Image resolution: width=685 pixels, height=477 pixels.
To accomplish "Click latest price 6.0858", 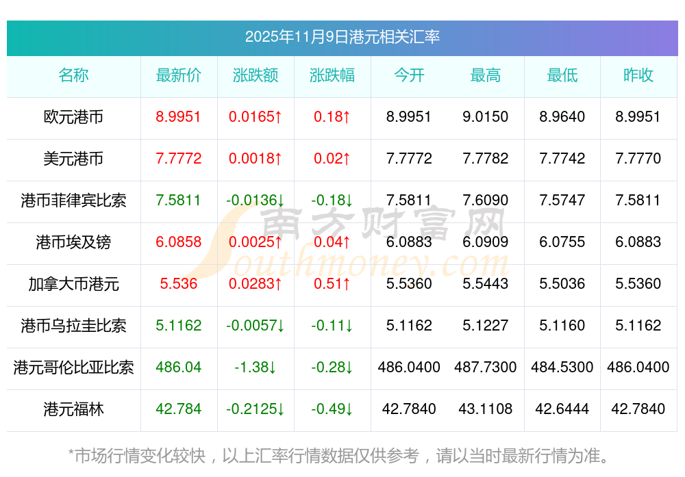I will [178, 242].
